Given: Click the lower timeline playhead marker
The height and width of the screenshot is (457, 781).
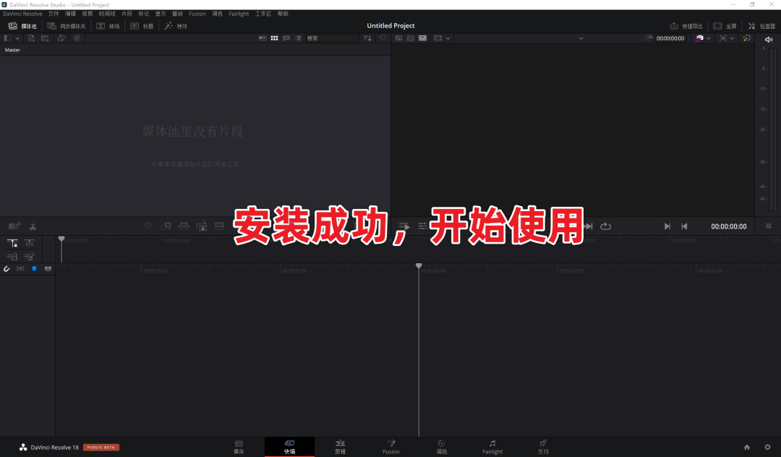Looking at the screenshot, I should point(419,266).
